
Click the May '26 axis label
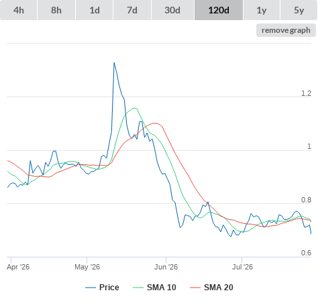coord(87,267)
